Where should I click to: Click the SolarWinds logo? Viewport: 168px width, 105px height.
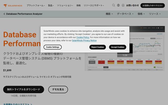[x=13, y=5]
